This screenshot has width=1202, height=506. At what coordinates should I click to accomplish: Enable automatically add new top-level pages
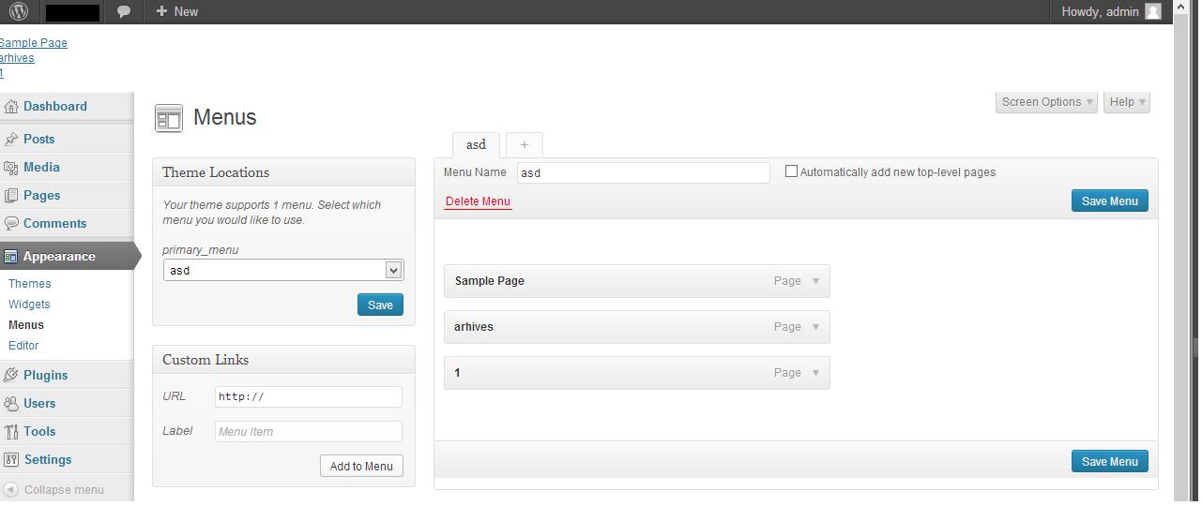click(x=791, y=171)
